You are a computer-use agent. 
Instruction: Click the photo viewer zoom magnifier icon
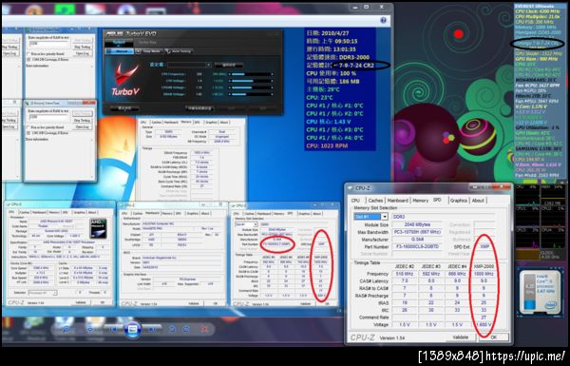pos(66,329)
